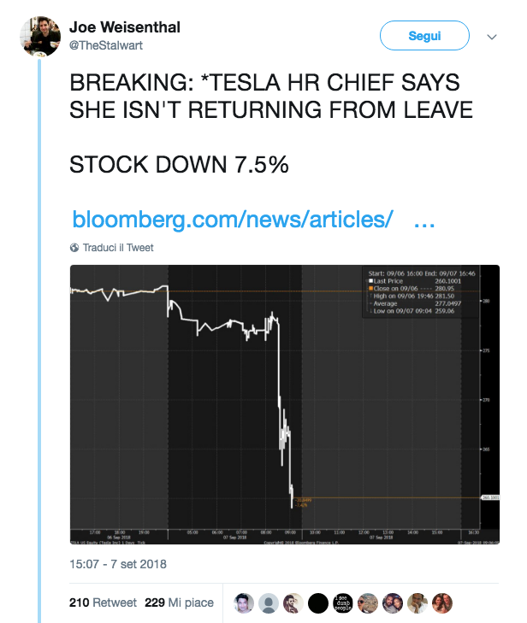
Task: Open the last liker avatar in row
Action: click(442, 602)
